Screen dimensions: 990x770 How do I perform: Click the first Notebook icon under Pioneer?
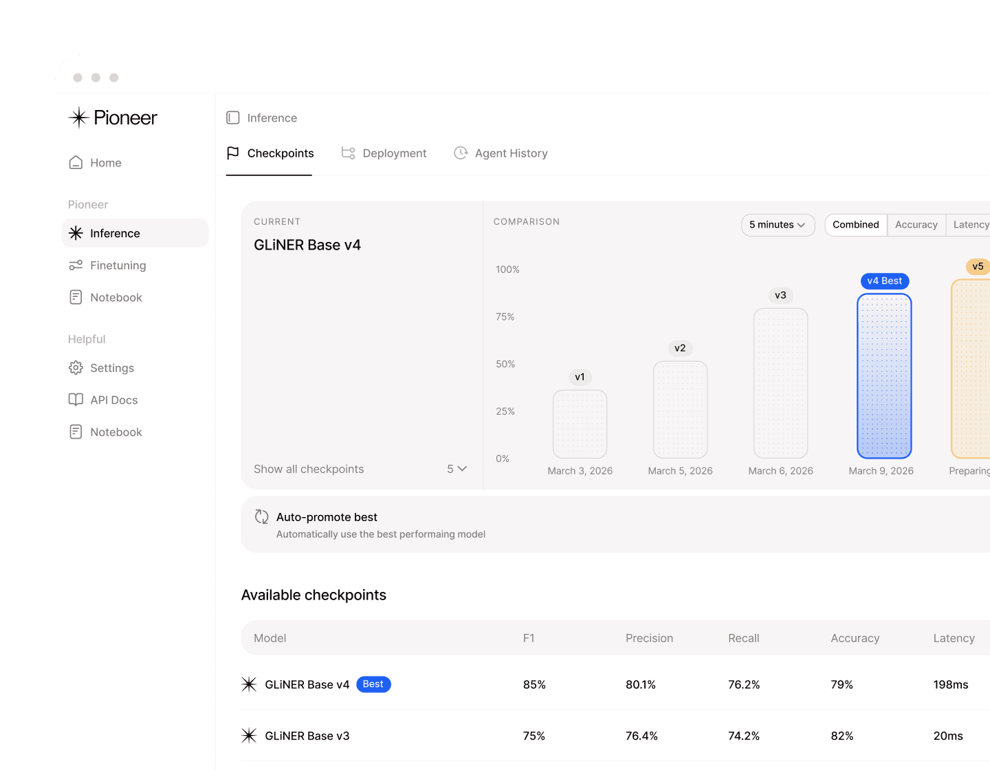click(x=76, y=297)
